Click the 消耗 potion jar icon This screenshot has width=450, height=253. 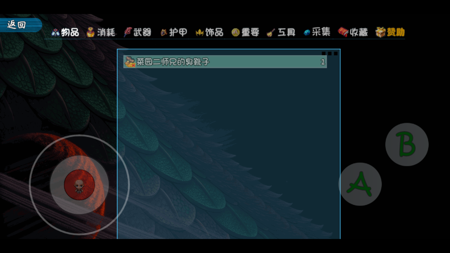[x=91, y=33]
